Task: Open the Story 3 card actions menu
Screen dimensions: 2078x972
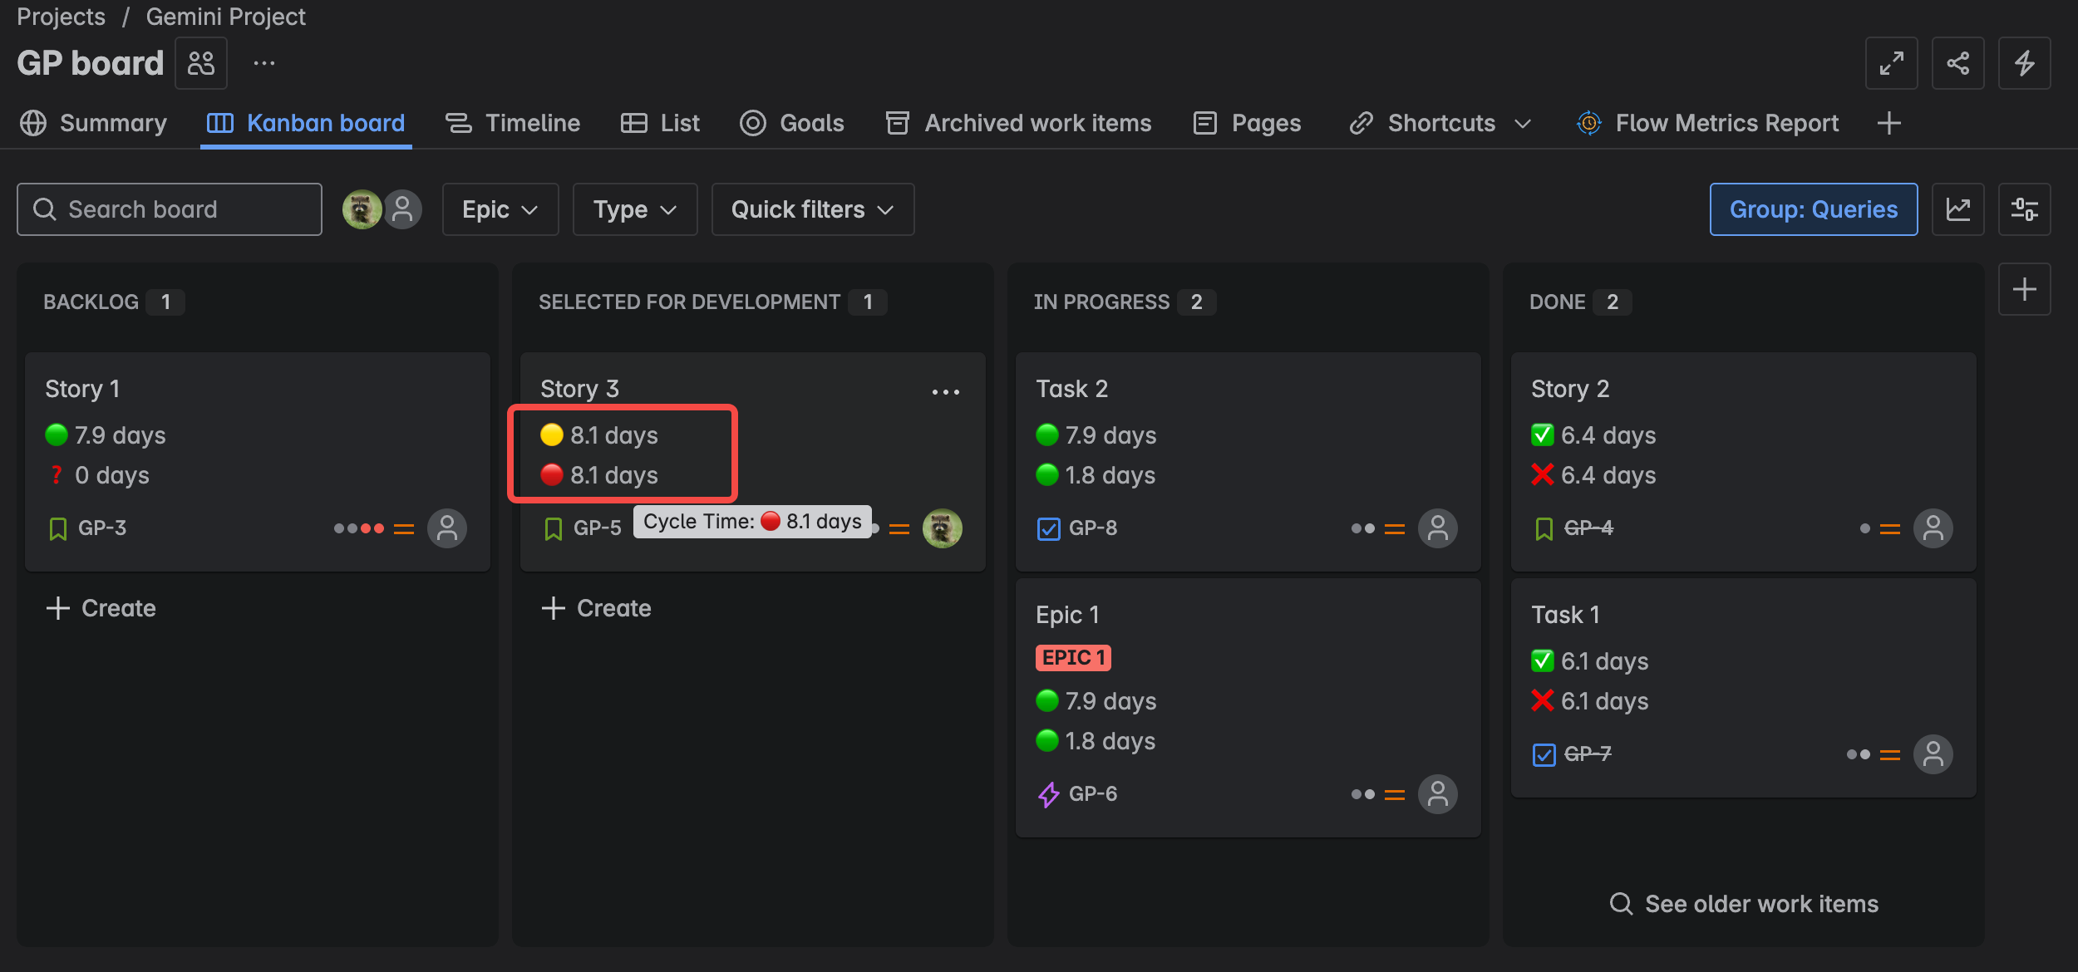Action: point(946,390)
